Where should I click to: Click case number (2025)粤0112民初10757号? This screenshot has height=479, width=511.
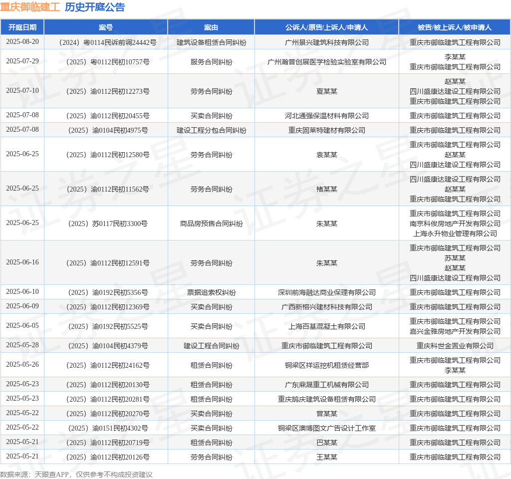(106, 62)
